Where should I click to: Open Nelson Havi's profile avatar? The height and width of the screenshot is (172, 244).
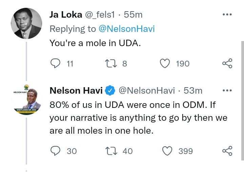(x=26, y=100)
